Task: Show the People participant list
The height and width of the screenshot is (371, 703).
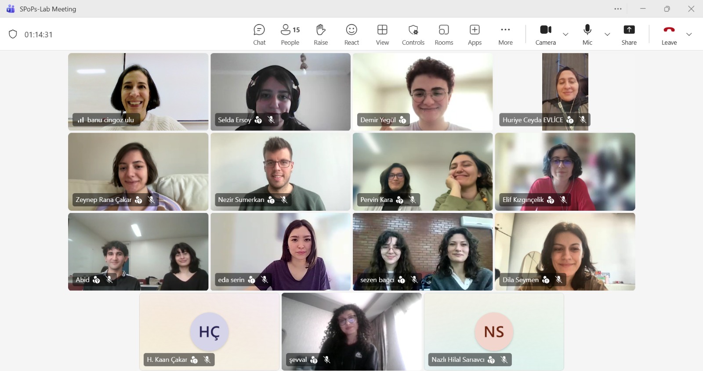Action: pyautogui.click(x=290, y=35)
